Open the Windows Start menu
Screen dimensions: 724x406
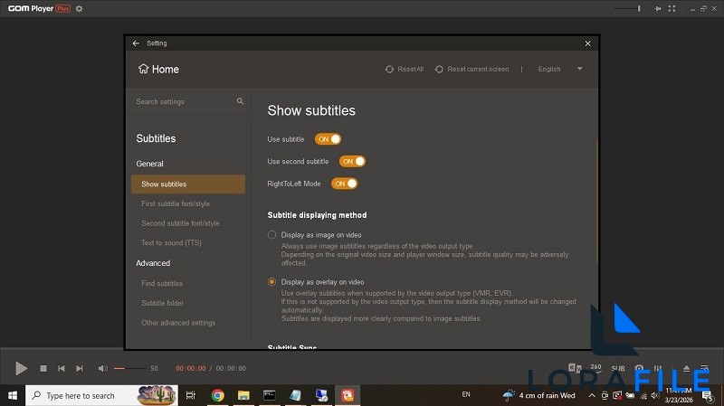13,395
